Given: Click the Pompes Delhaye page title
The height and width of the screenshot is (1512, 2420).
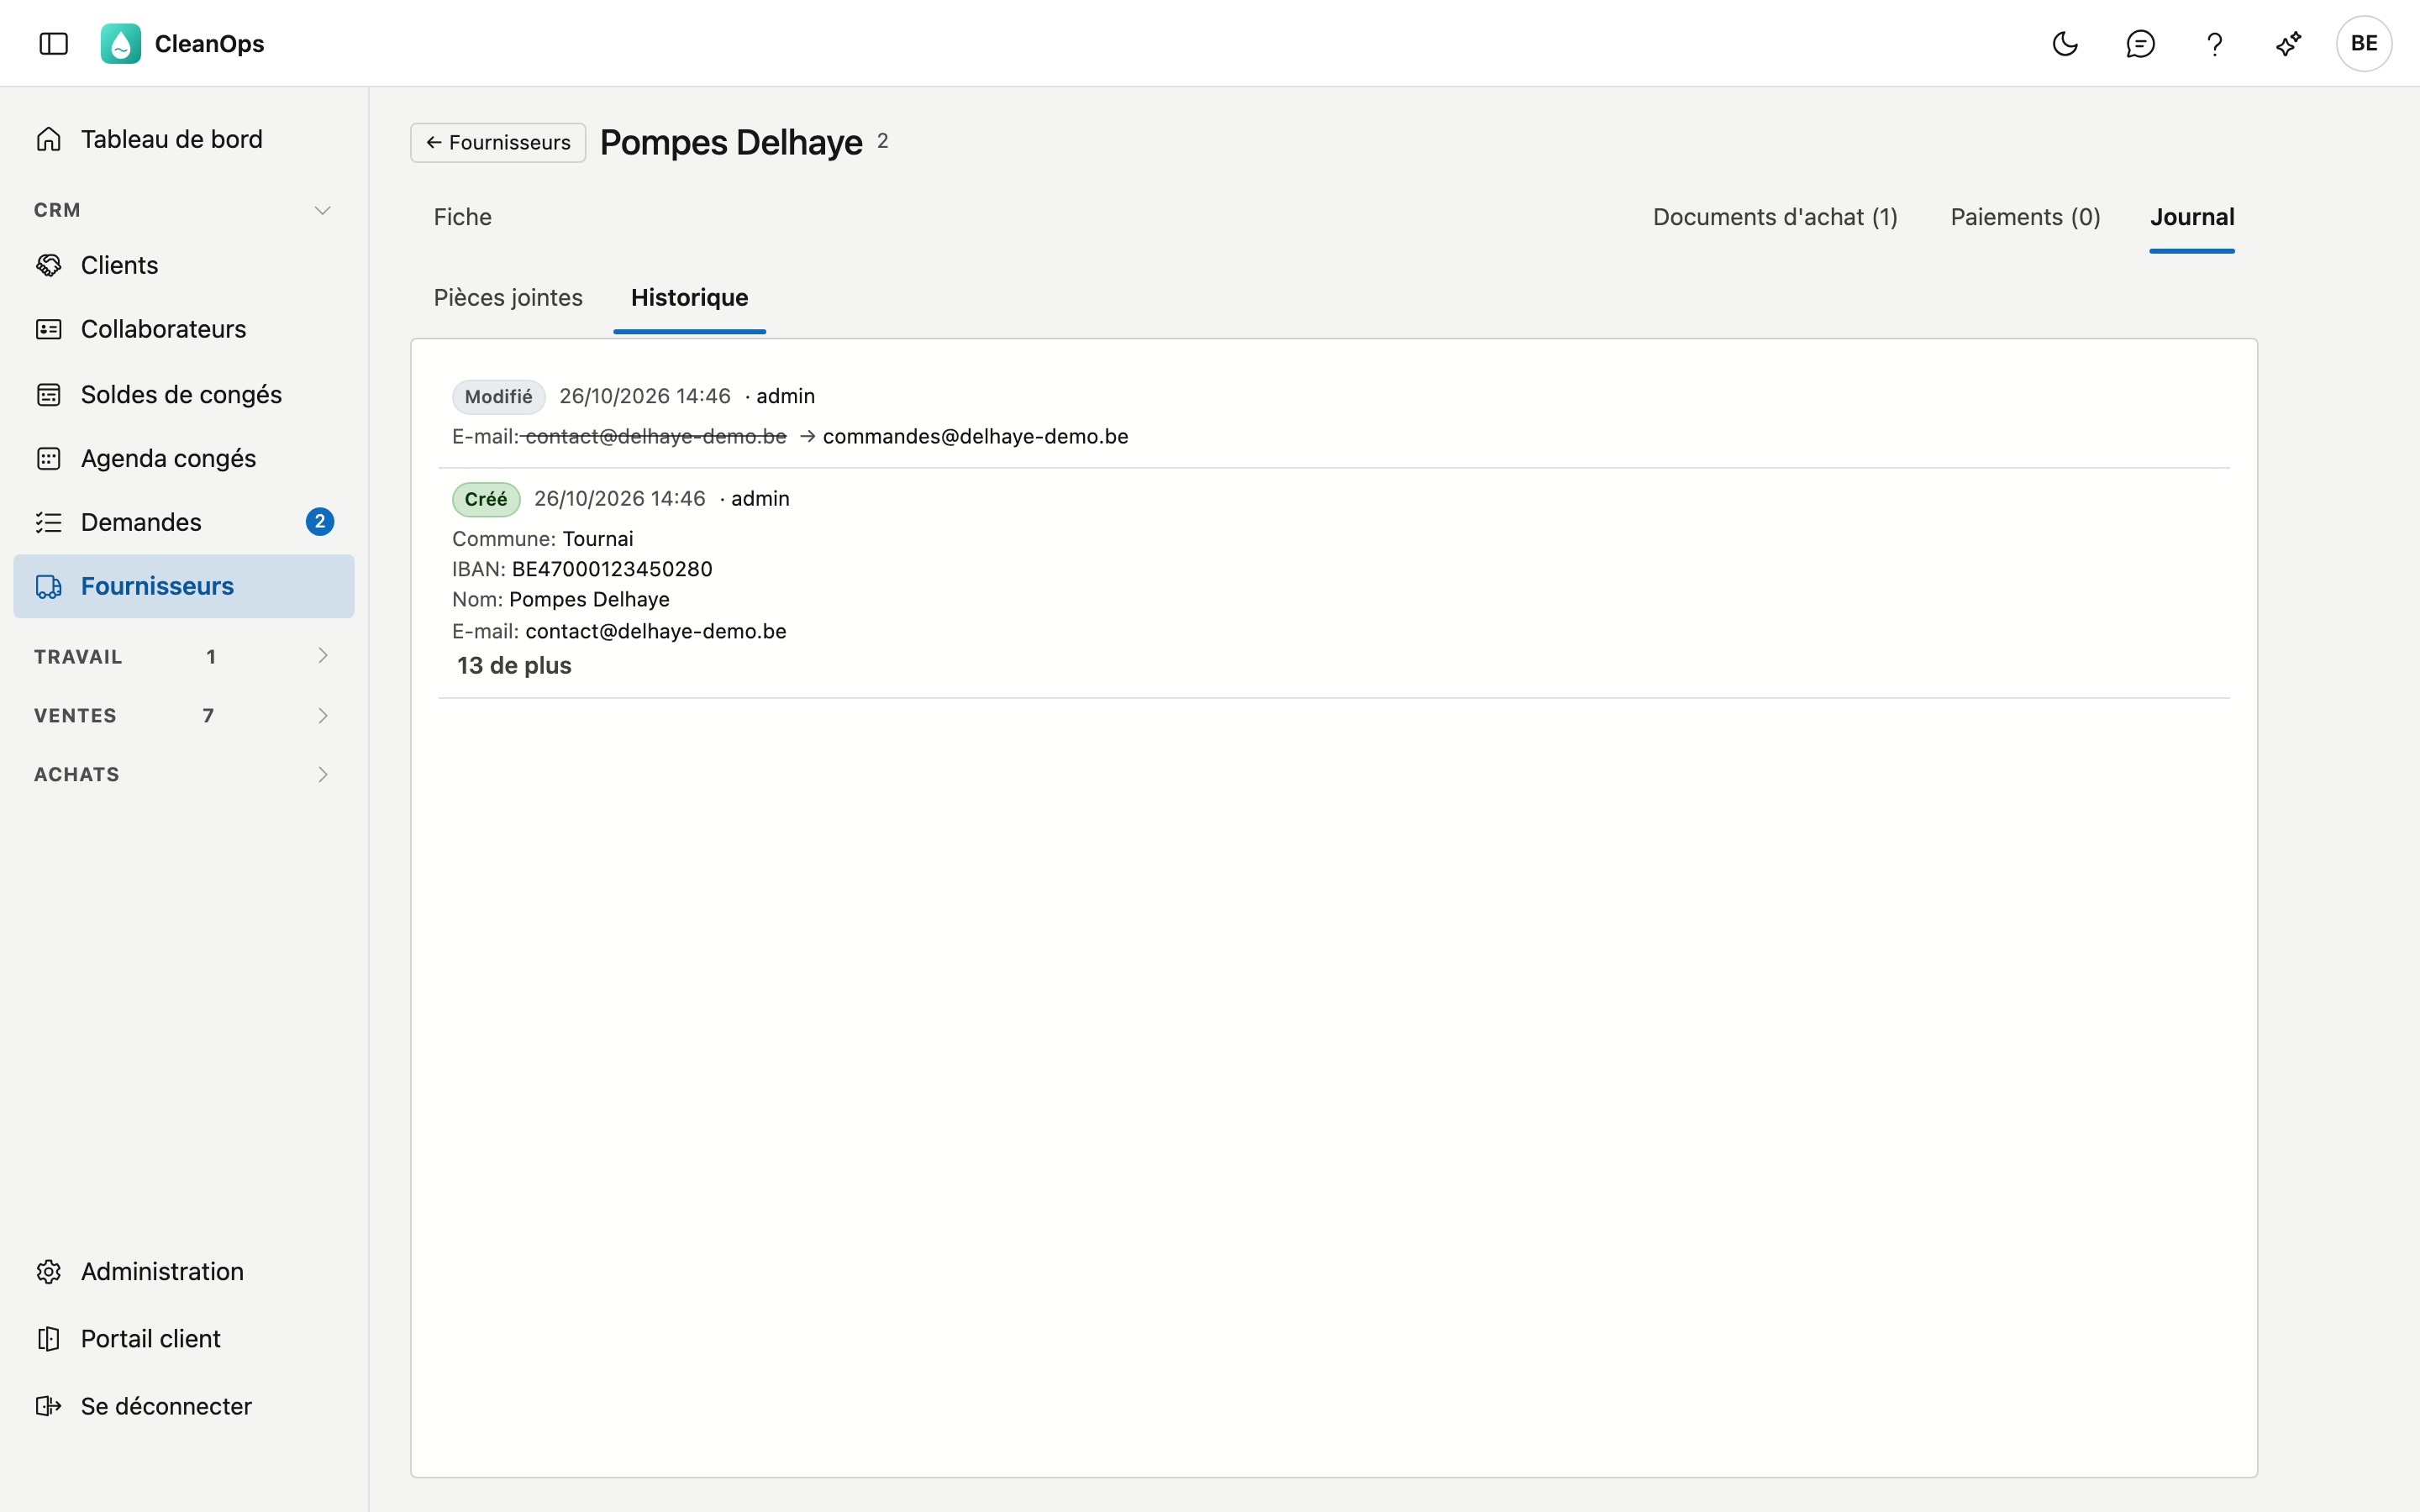Looking at the screenshot, I should tap(731, 142).
